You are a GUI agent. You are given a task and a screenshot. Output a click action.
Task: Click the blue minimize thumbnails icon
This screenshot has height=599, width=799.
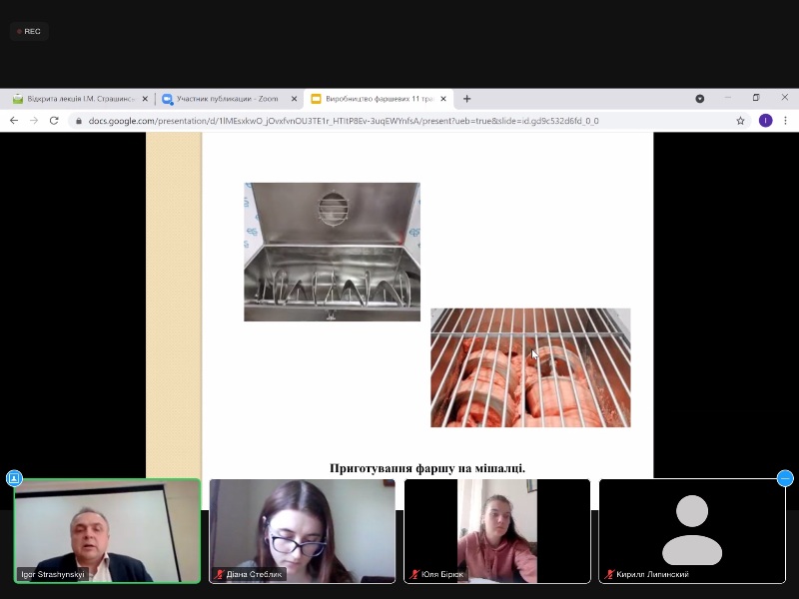[785, 478]
